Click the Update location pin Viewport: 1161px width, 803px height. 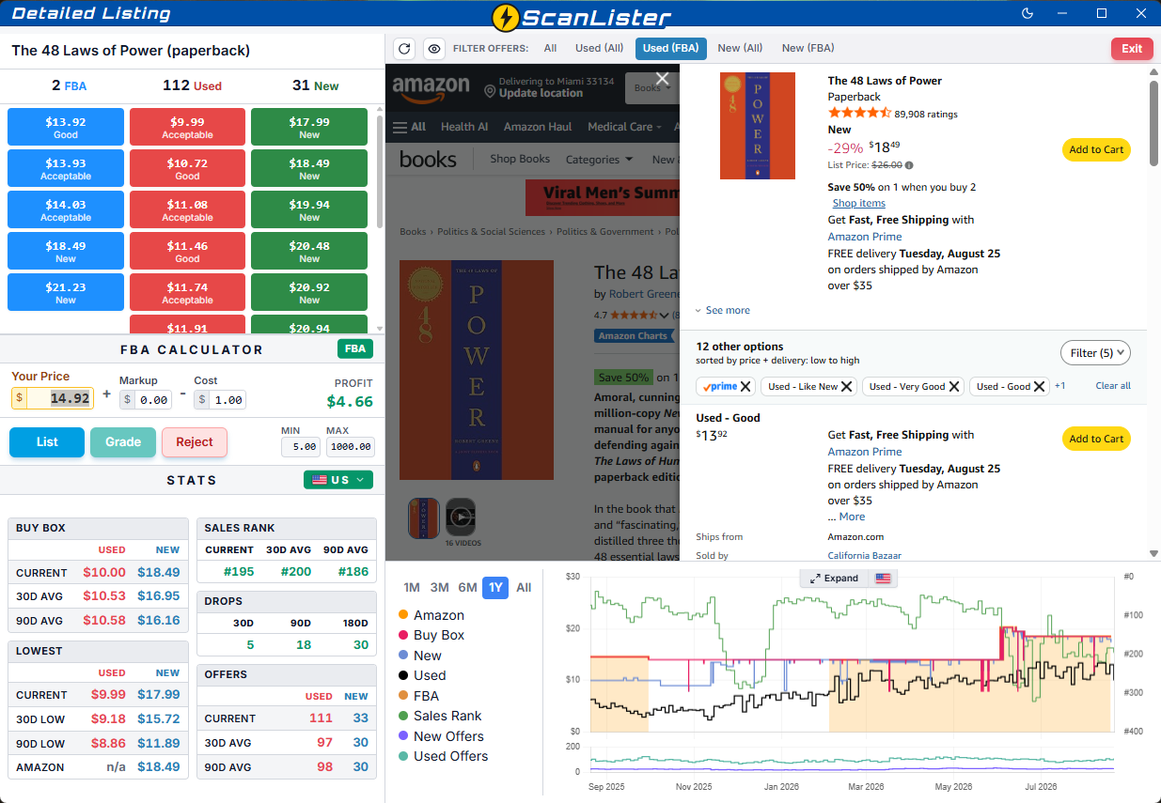coord(490,91)
